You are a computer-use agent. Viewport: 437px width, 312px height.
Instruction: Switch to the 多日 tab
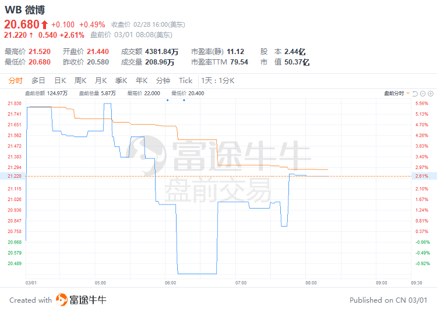(x=38, y=81)
